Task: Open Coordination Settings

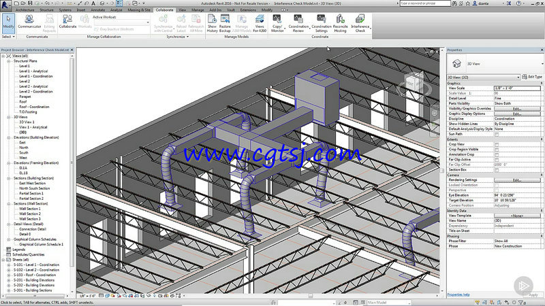Action: coord(321,23)
